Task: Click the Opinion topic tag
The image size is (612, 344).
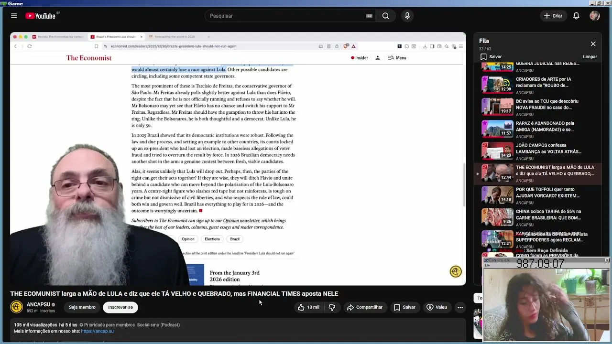Action: tap(188, 239)
